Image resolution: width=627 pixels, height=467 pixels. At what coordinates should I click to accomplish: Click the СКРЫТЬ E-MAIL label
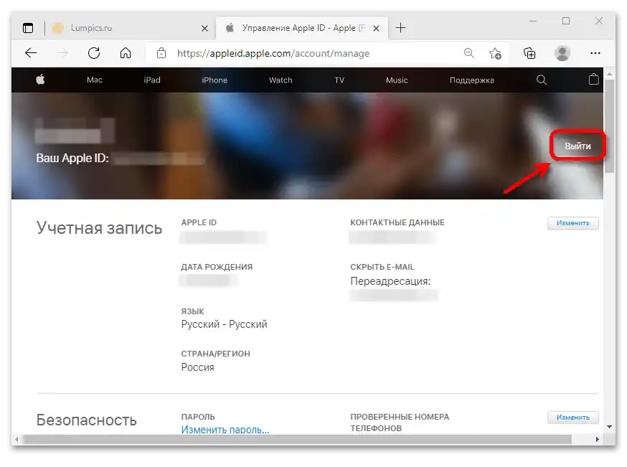tap(382, 267)
